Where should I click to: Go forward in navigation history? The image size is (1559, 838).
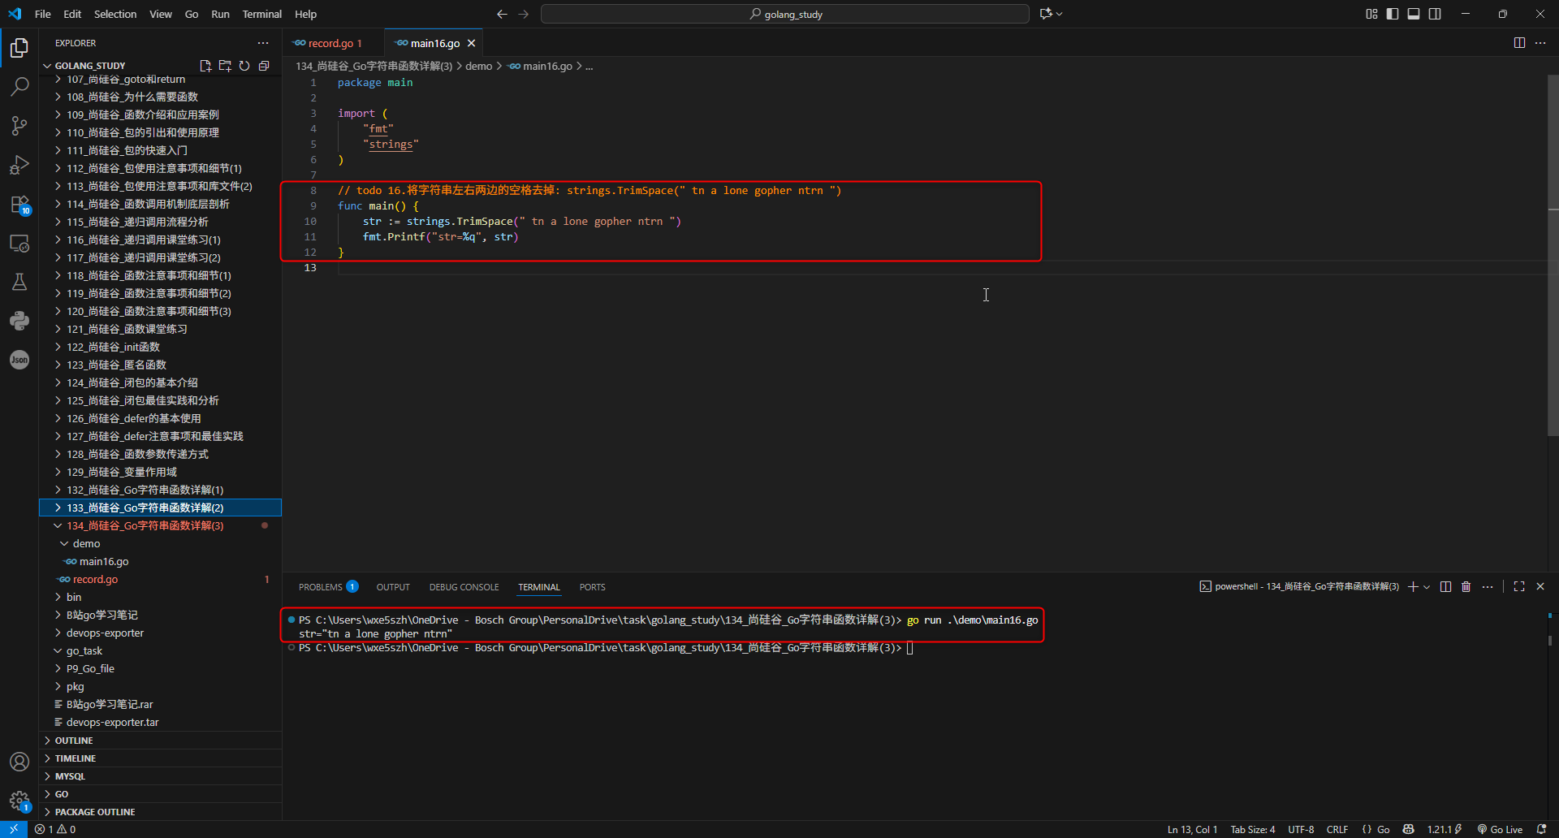click(524, 14)
